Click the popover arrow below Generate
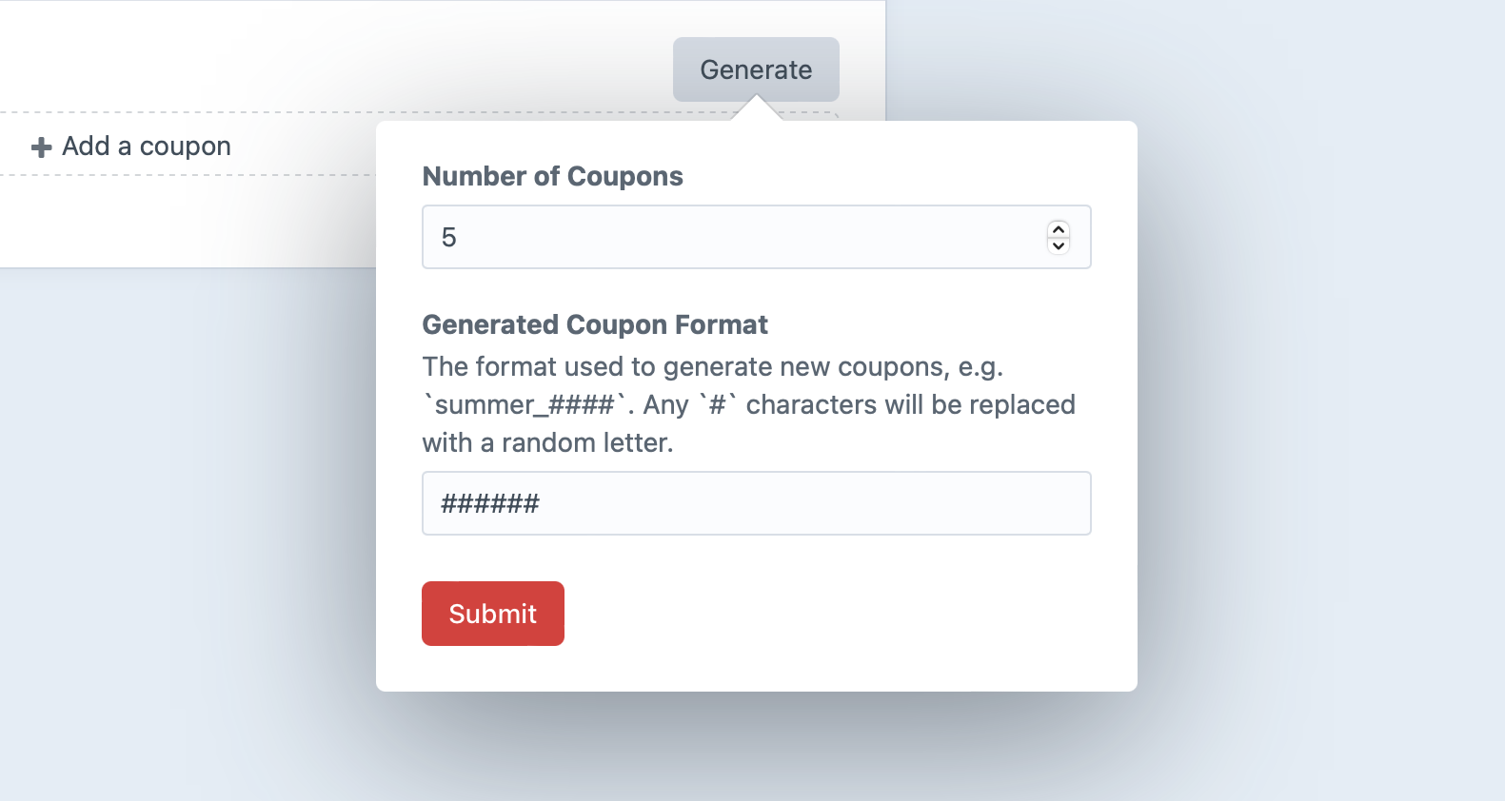Screen dimensions: 1505x801 756,107
